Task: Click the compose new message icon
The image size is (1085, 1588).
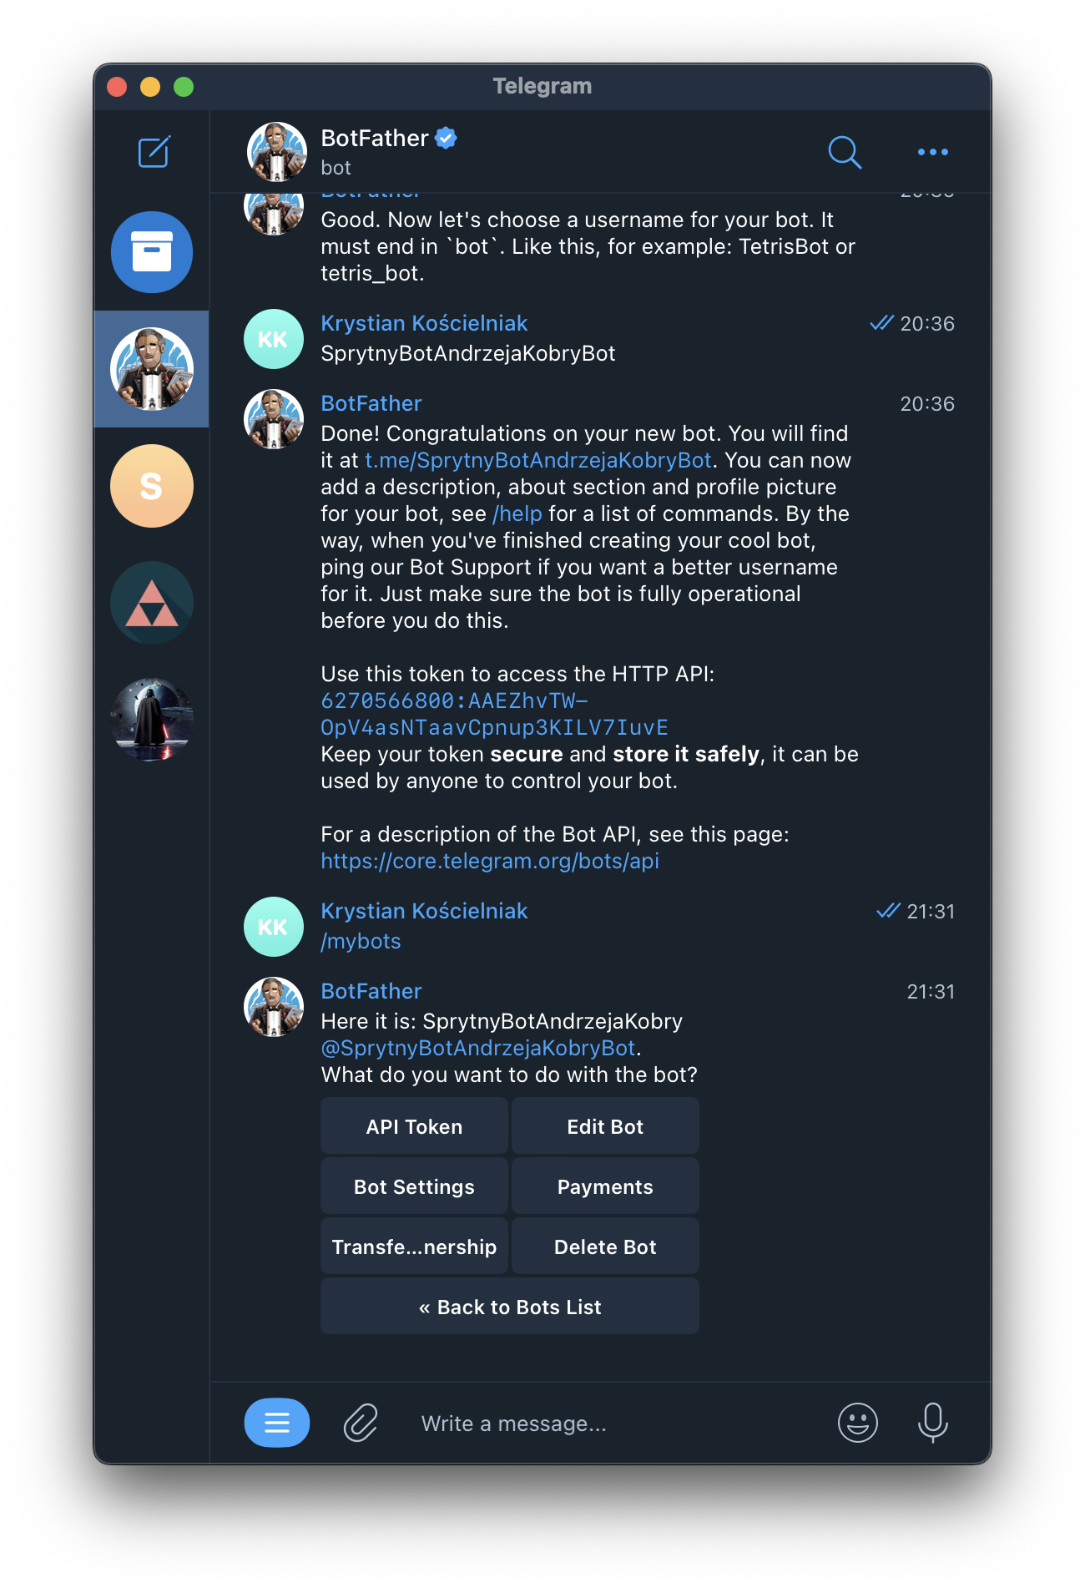Action: point(154,152)
